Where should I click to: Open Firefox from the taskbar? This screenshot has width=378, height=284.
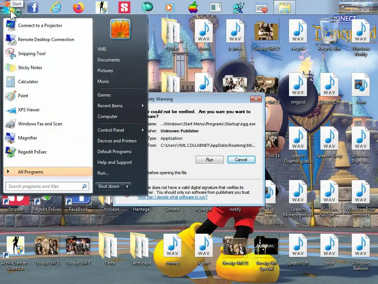(x=79, y=7)
